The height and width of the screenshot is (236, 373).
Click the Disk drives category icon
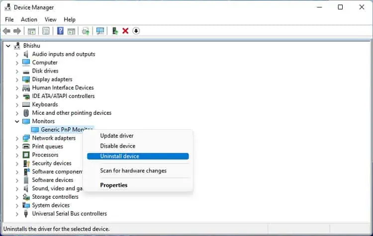point(26,72)
